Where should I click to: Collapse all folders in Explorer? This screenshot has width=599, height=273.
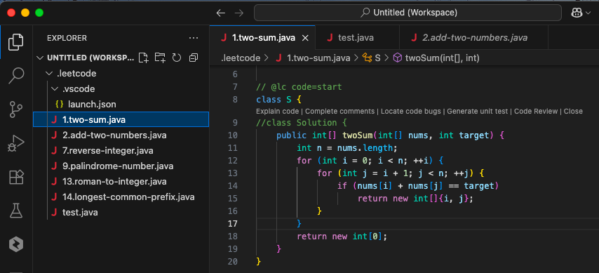click(x=194, y=58)
